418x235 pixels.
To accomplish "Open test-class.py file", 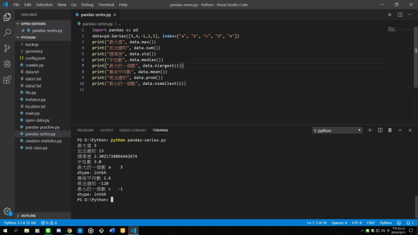I will 43,148.
